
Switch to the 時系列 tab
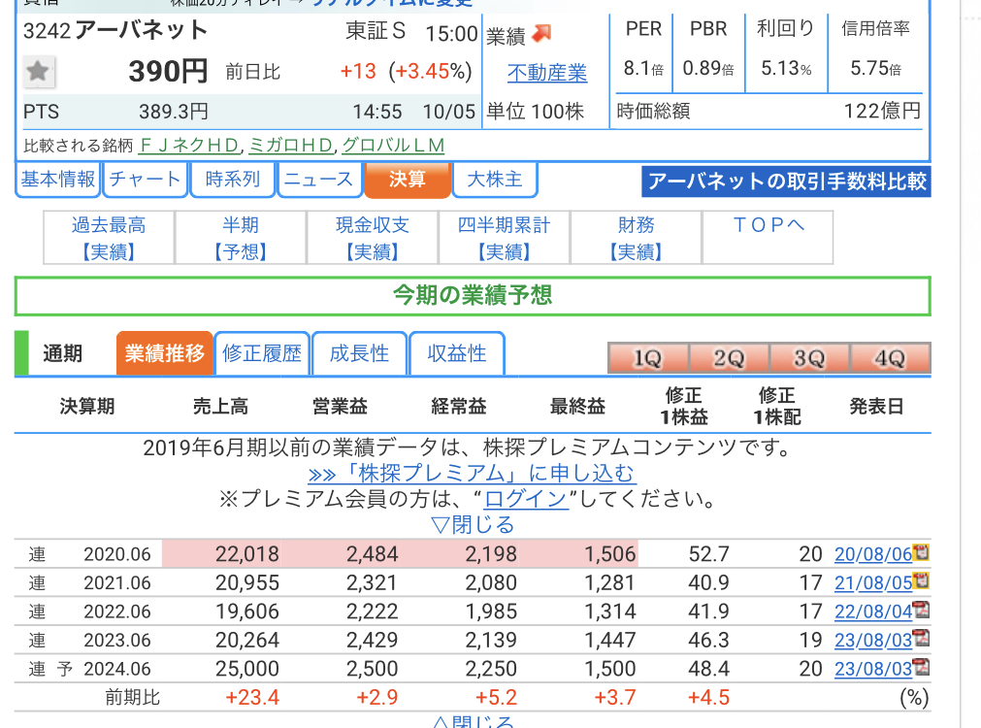(233, 180)
